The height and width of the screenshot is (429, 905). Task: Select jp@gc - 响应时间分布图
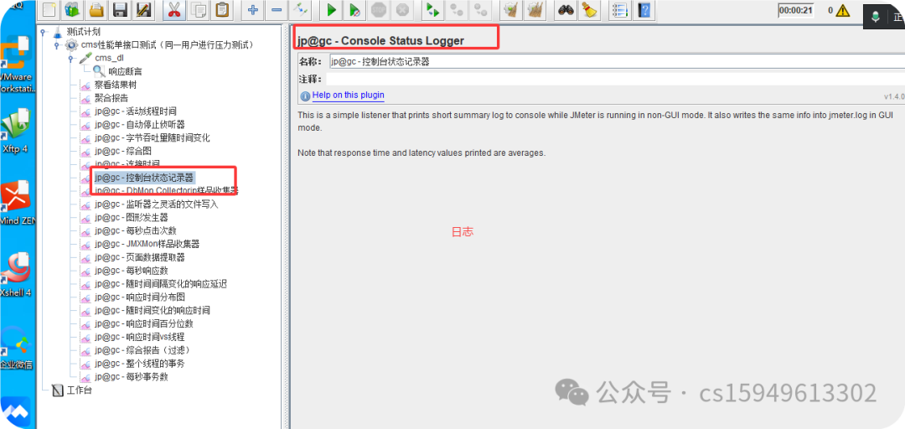[x=140, y=297]
